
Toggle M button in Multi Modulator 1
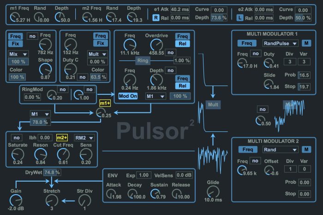point(306,43)
